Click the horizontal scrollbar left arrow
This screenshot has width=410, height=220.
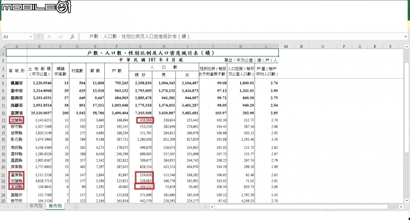212,207
